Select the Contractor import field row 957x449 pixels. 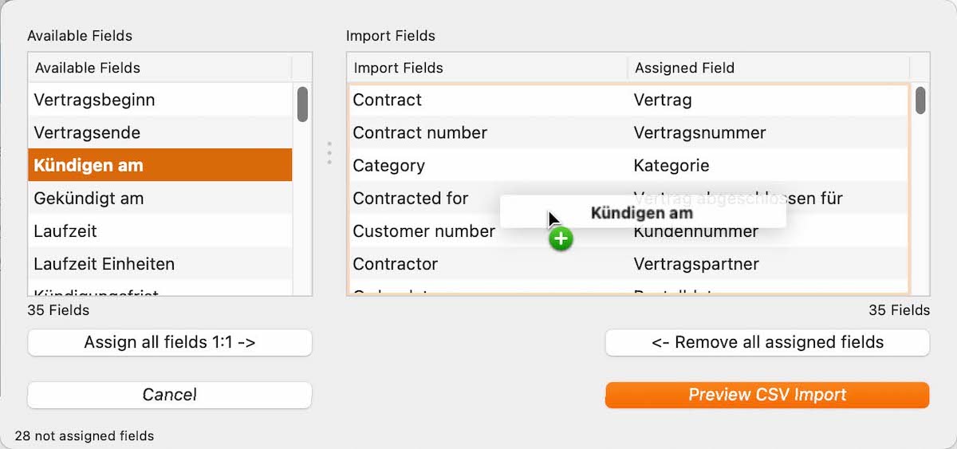(628, 263)
